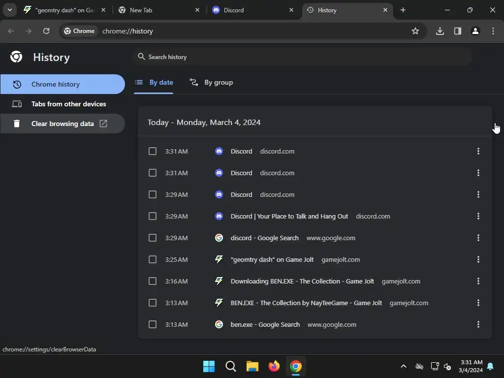Open actions menu for discord Google Search
Screen dimensions: 504x378
pos(478,238)
